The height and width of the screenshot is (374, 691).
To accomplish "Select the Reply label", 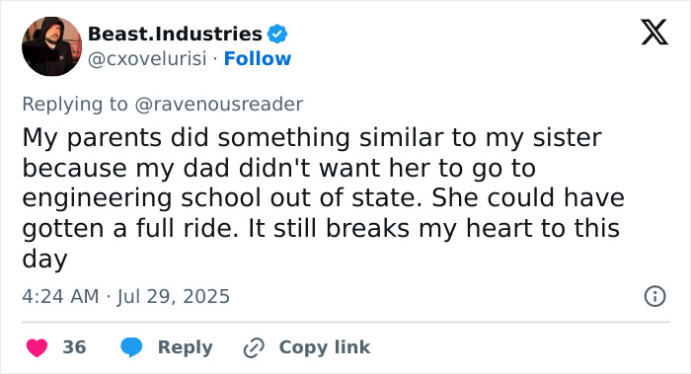I will 186,347.
